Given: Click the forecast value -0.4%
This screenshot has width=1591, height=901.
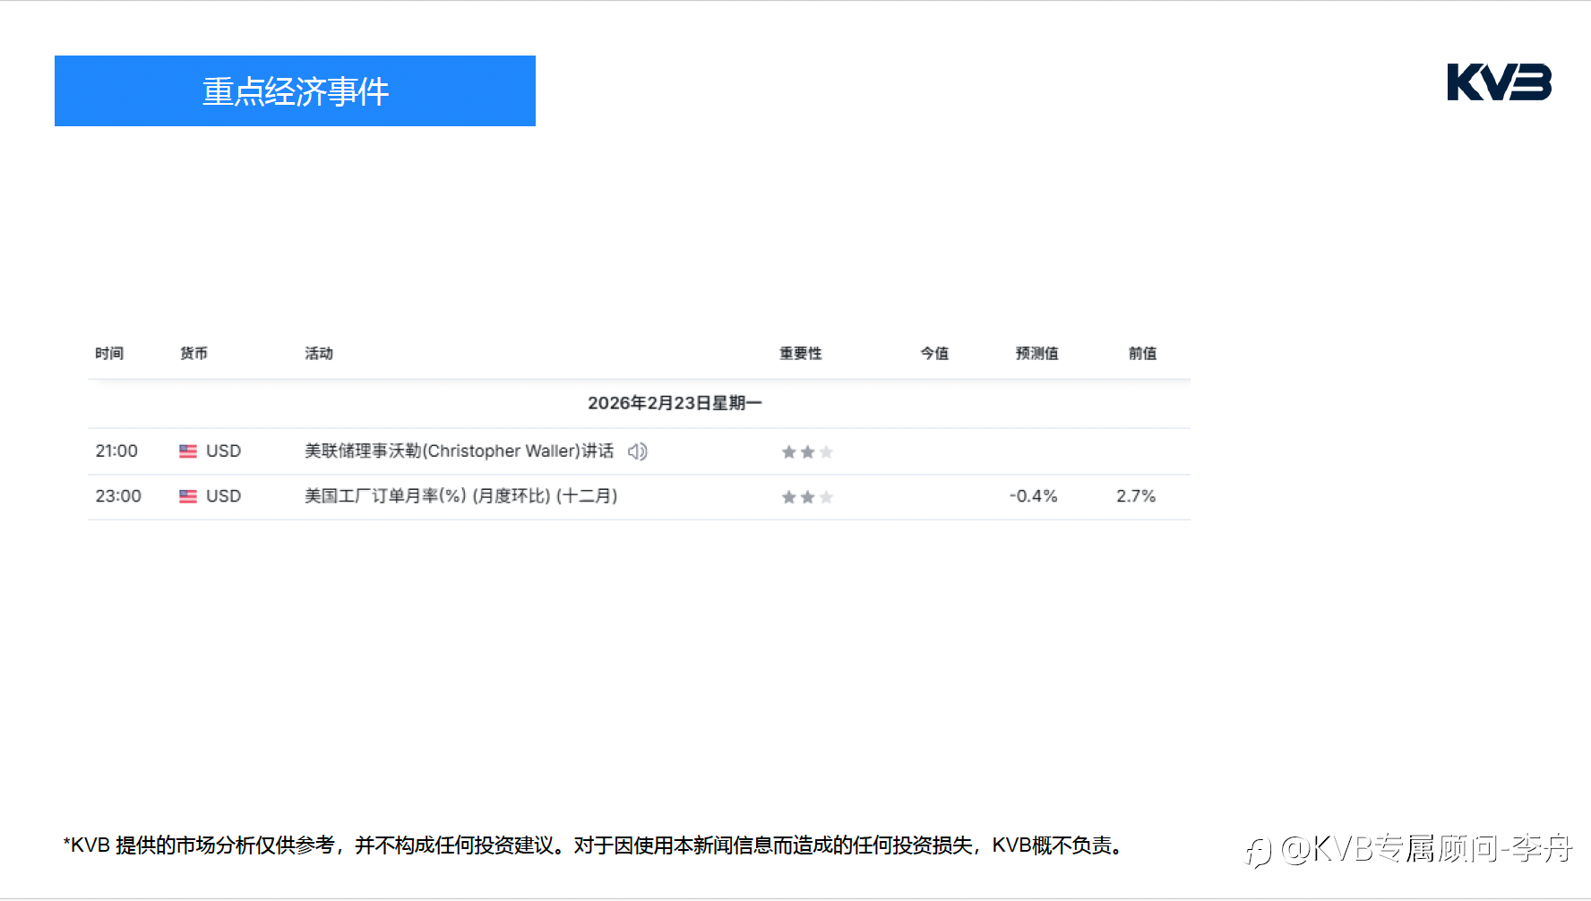Looking at the screenshot, I should coord(1033,496).
